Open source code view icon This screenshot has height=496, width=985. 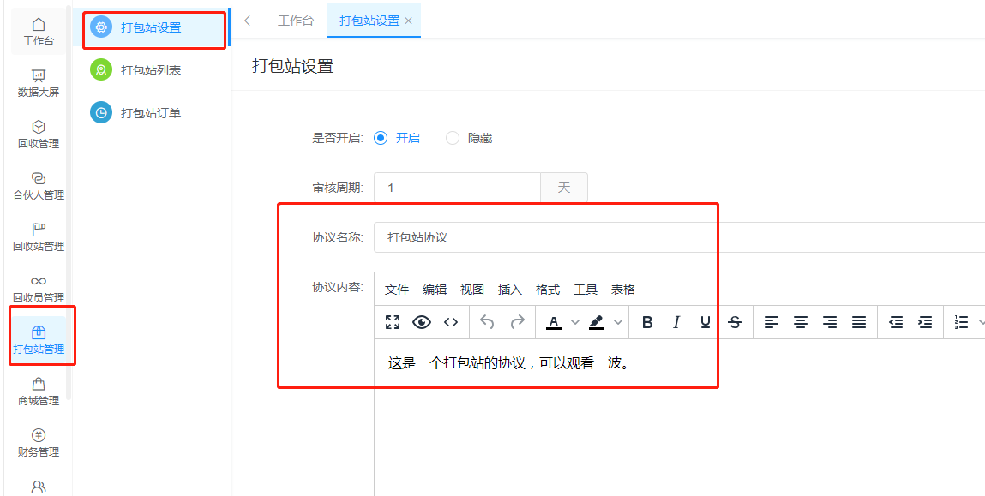coord(450,322)
